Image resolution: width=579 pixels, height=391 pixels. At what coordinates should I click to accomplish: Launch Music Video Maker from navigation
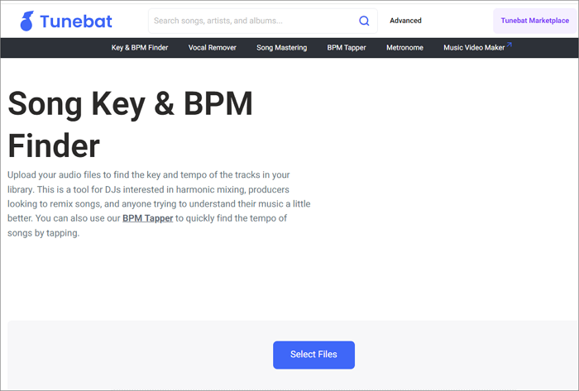click(x=473, y=48)
